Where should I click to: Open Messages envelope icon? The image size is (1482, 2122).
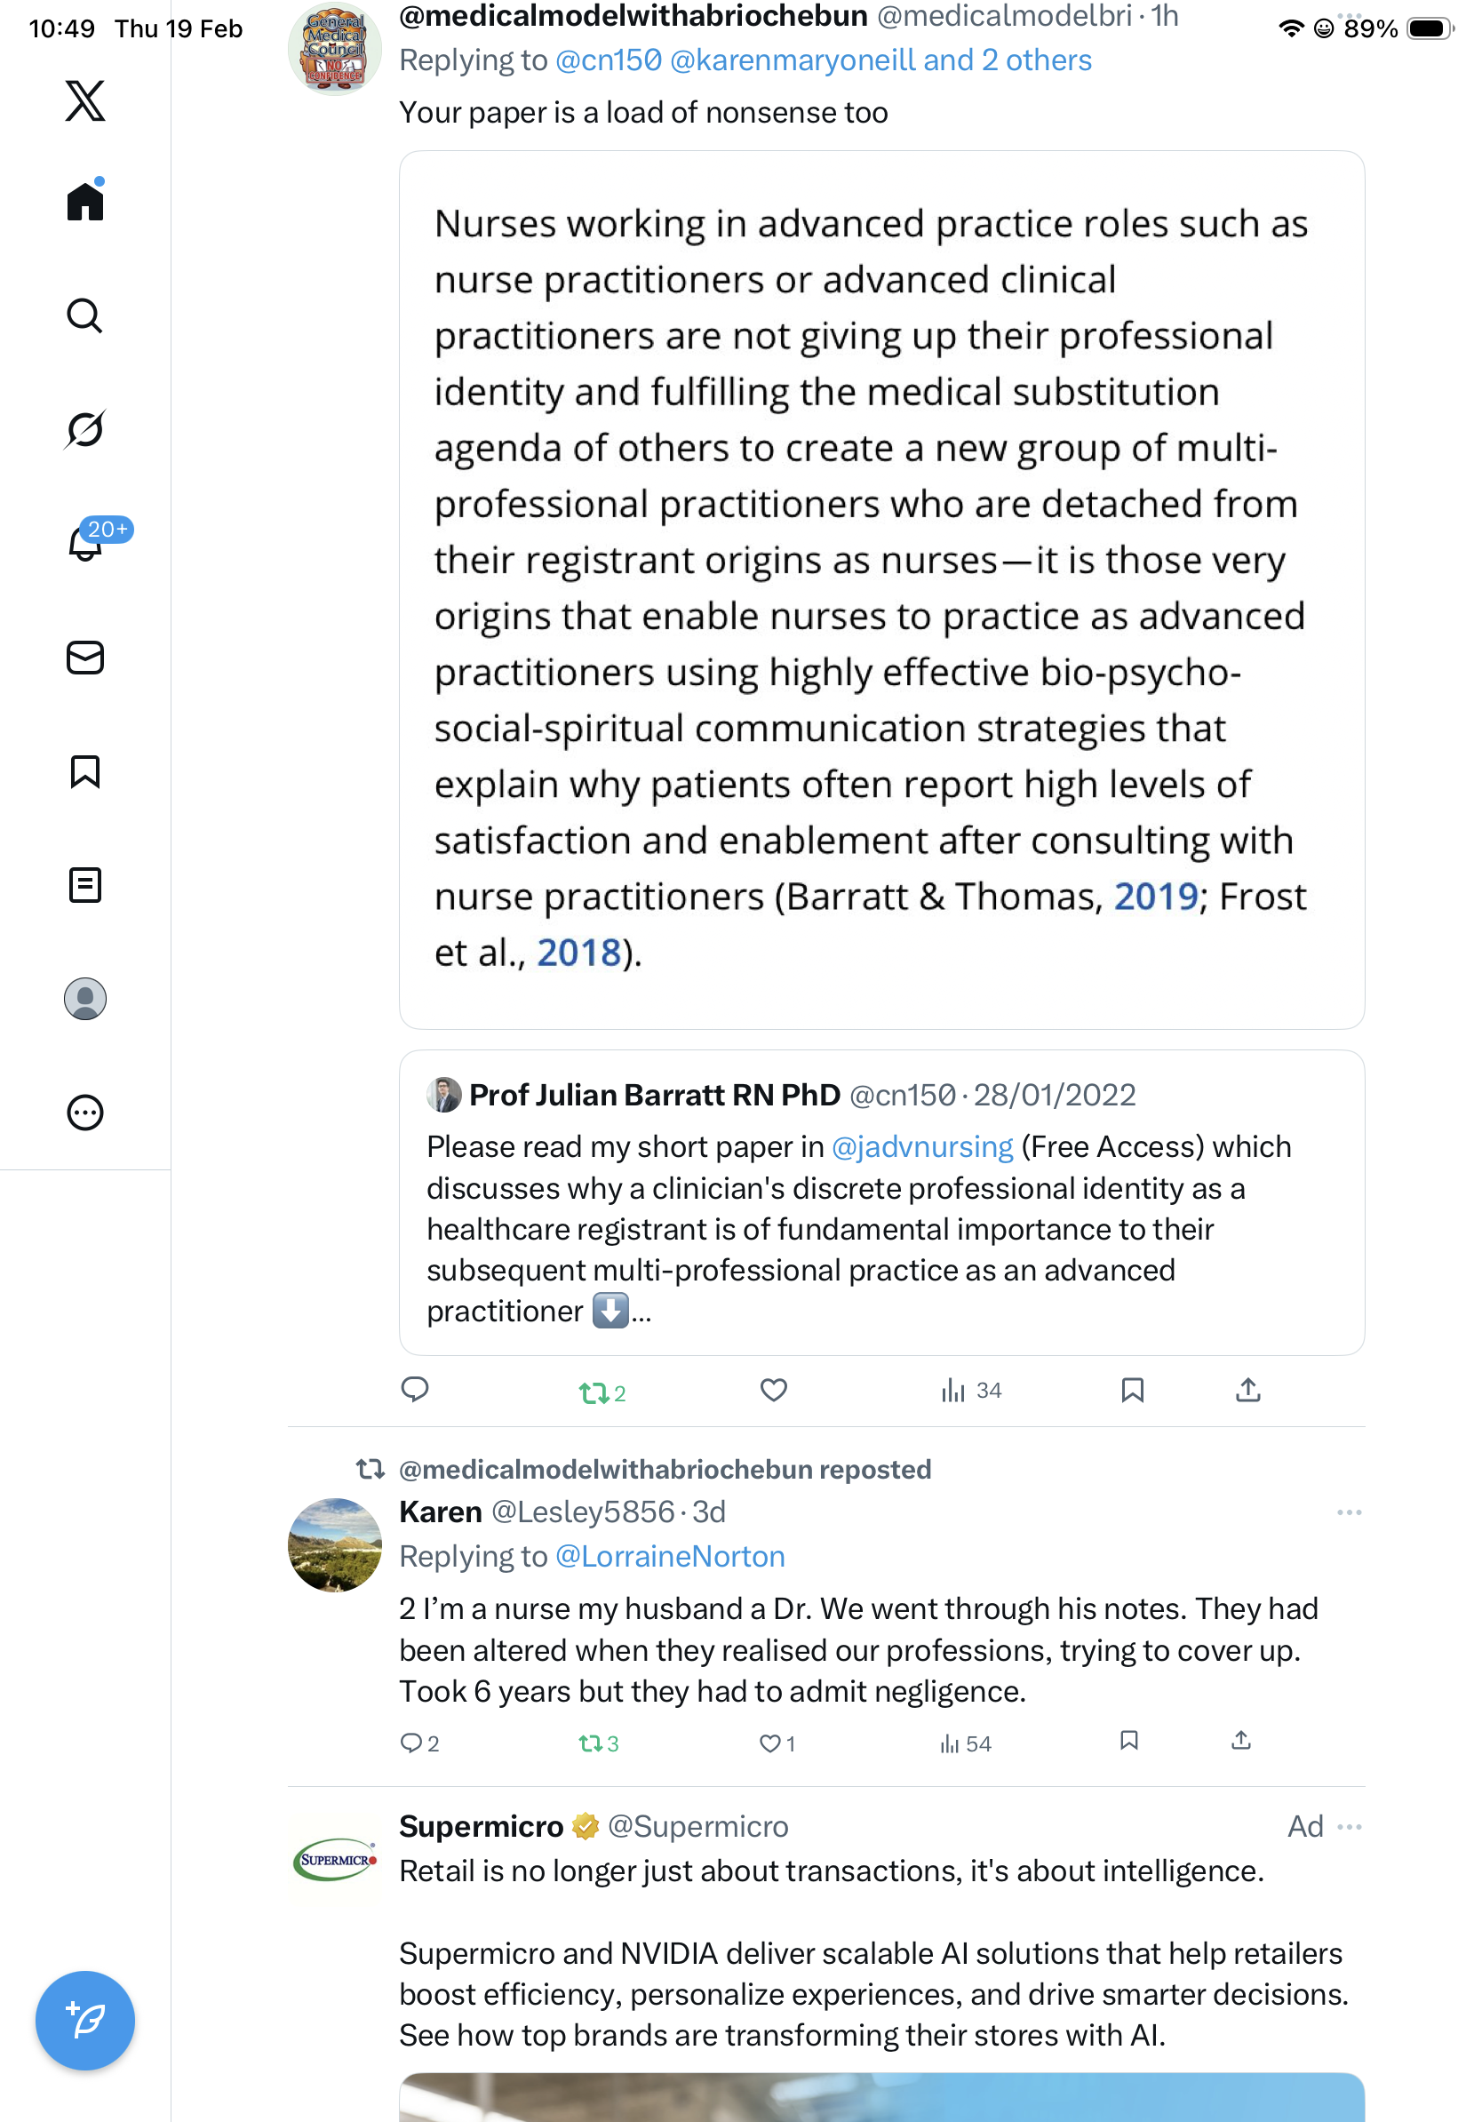85,658
